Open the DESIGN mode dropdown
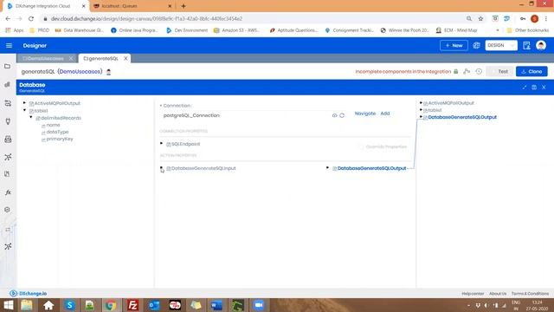554x312 pixels. pyautogui.click(x=501, y=46)
